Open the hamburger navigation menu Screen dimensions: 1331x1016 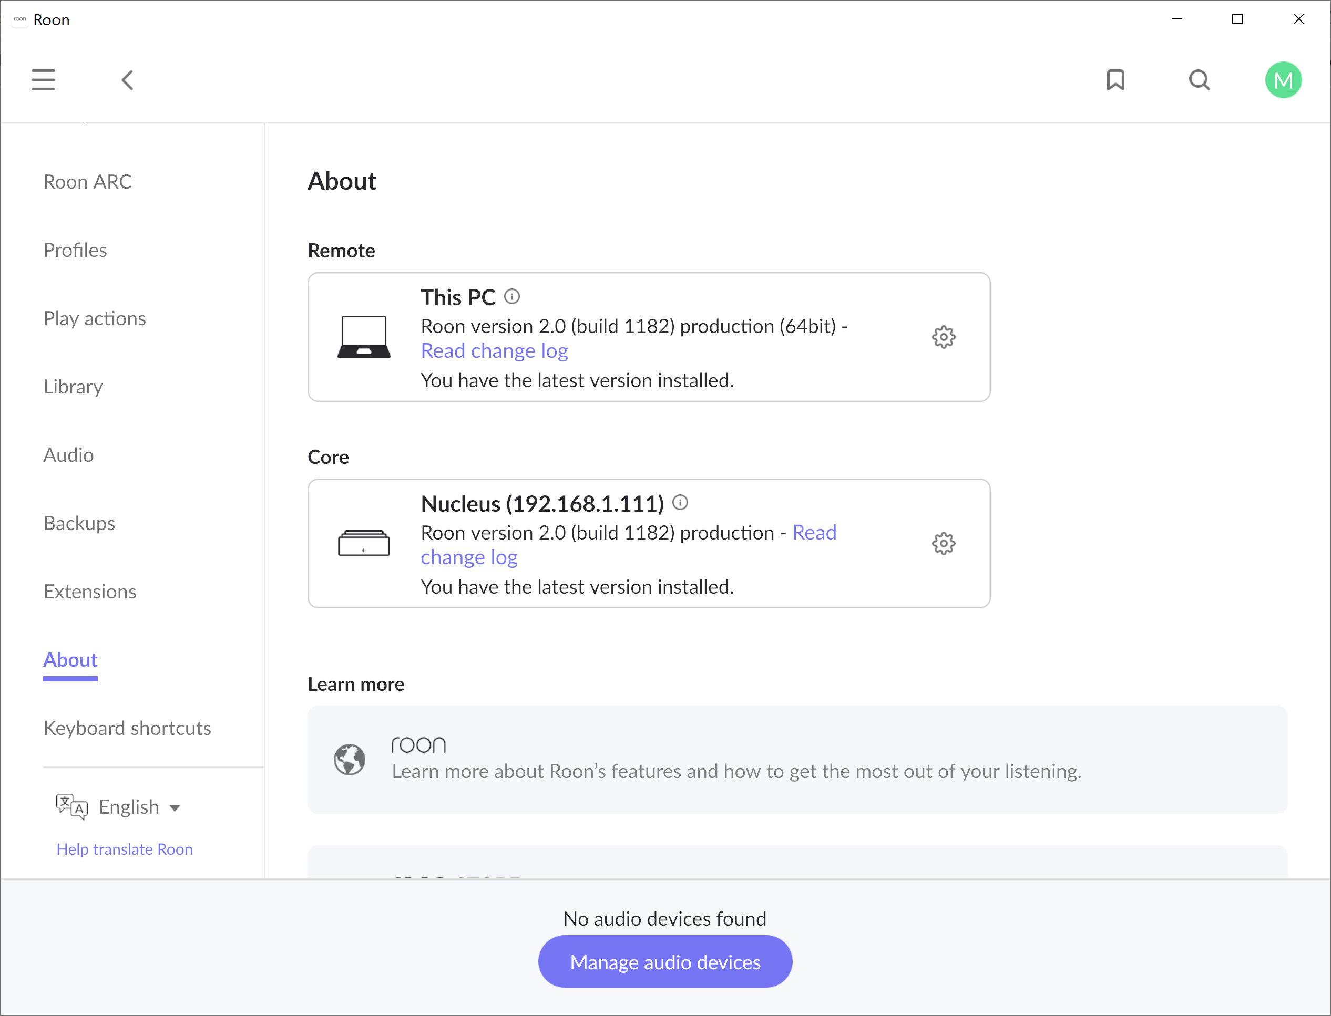click(x=43, y=80)
